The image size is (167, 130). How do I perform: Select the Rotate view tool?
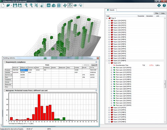pos(70,5)
